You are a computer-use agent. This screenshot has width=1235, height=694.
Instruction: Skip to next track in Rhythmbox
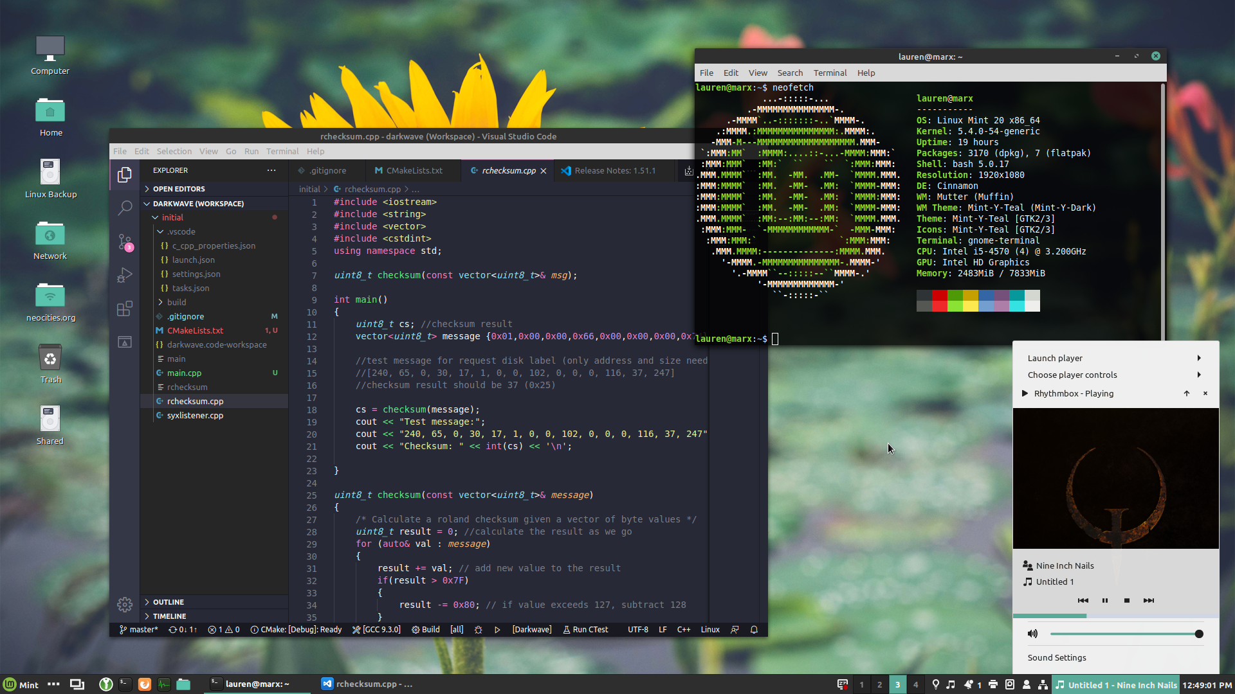pos(1148,600)
